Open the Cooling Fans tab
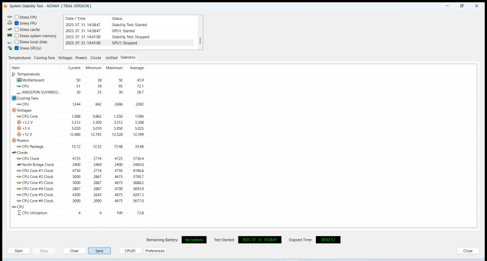487x261 pixels. tap(44, 58)
